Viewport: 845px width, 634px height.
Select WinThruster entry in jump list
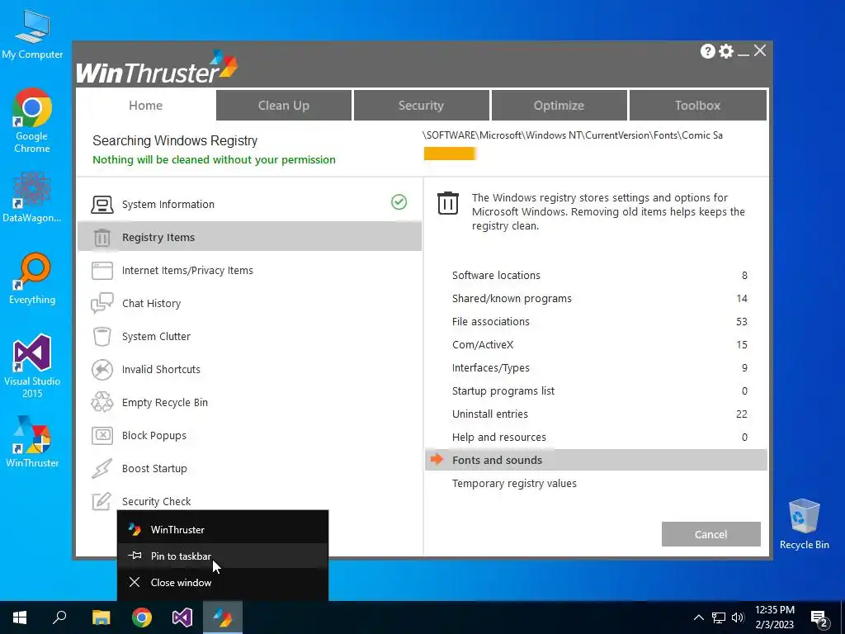[223, 529]
